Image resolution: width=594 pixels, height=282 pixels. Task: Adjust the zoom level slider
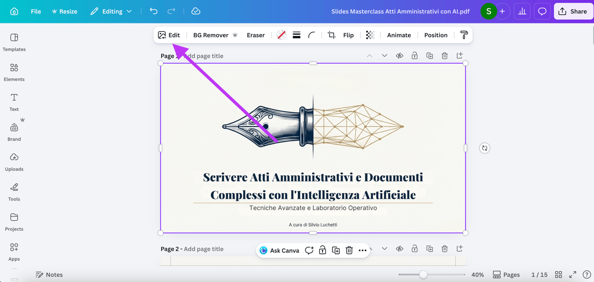tap(423, 275)
